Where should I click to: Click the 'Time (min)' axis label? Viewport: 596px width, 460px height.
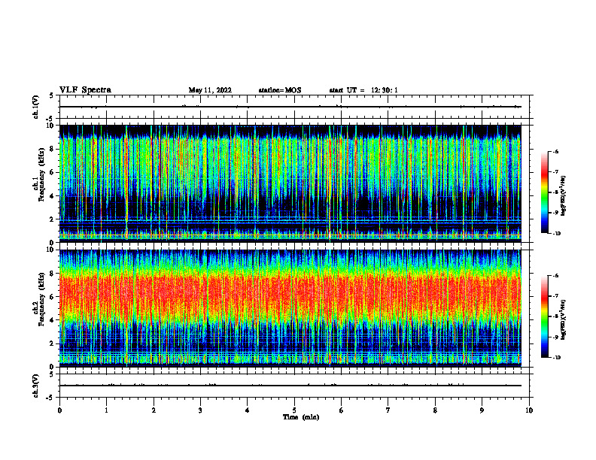tap(301, 417)
